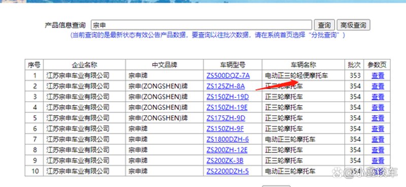The image size is (406, 187).
Task: Open vehicle model link ZS150ZH-9F
Action: [225, 129]
